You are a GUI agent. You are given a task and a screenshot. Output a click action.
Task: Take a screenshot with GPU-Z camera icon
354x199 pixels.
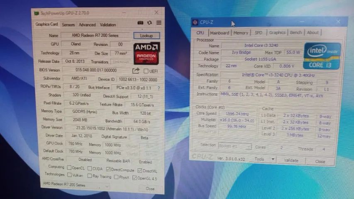click(x=140, y=22)
